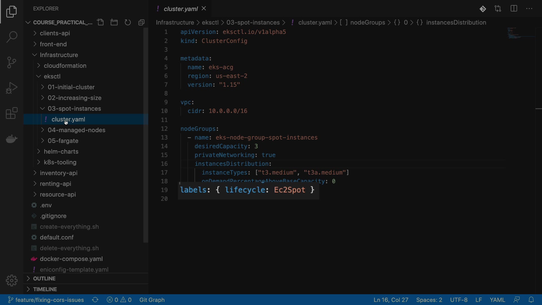Split the editor to the right
The image size is (542, 305).
coord(514,8)
